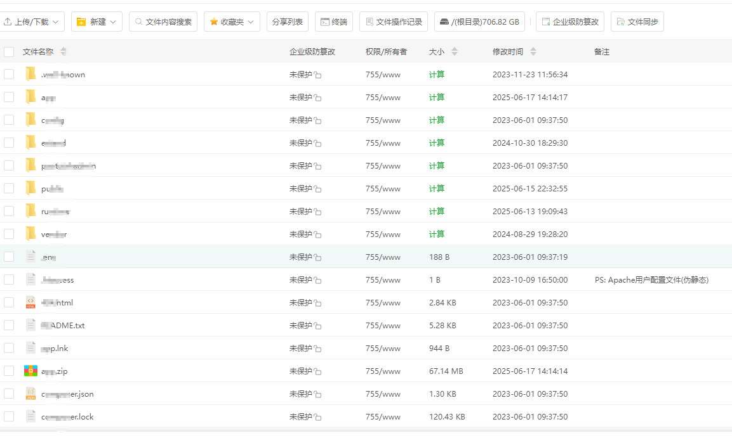Click the lock icon in the .zip file row
This screenshot has width=732, height=436.
317,372
